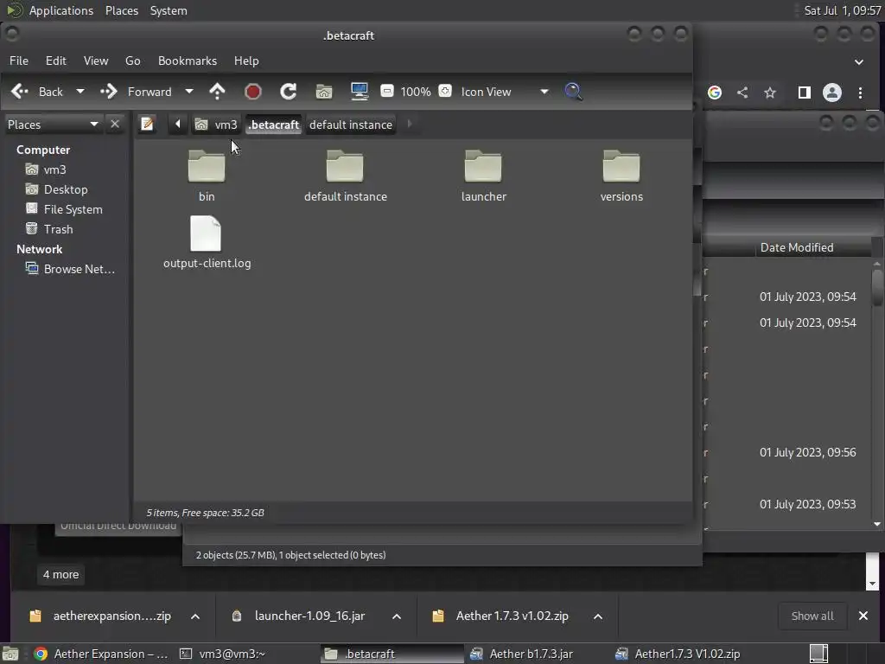Go up to parent folder
Screen dimensions: 885x664
[x=217, y=92]
